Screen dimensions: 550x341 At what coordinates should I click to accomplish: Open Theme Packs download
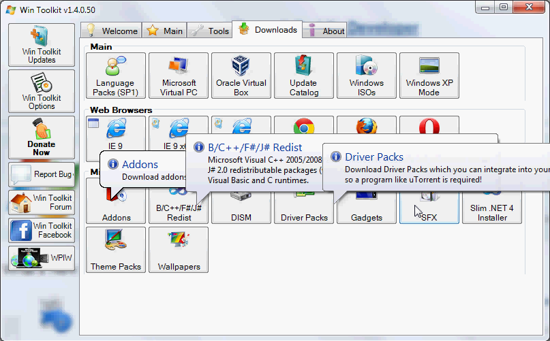coord(116,250)
